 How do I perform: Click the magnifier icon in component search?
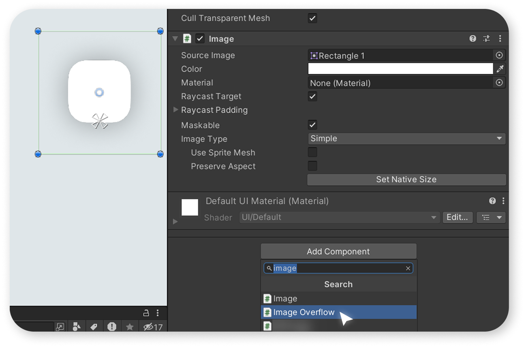(269, 268)
